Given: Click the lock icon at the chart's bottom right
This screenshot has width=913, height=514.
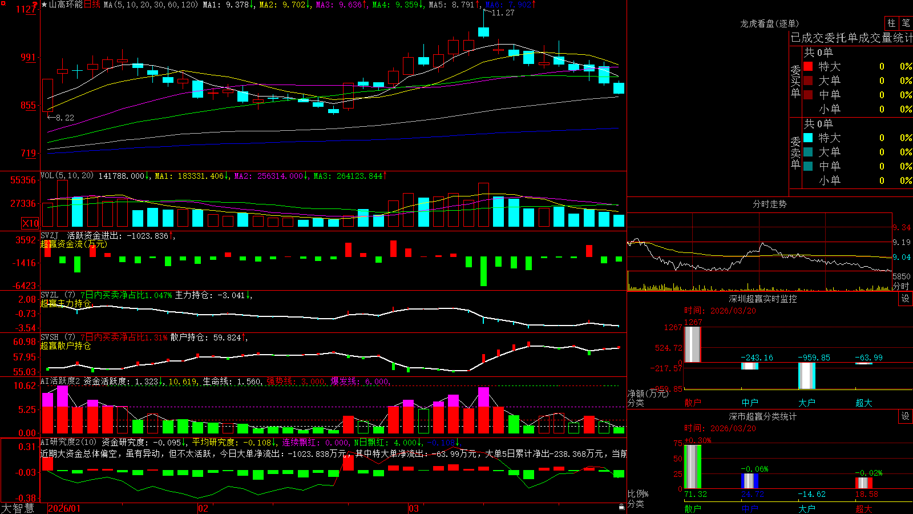Looking at the screenshot, I should pyautogui.click(x=622, y=507).
